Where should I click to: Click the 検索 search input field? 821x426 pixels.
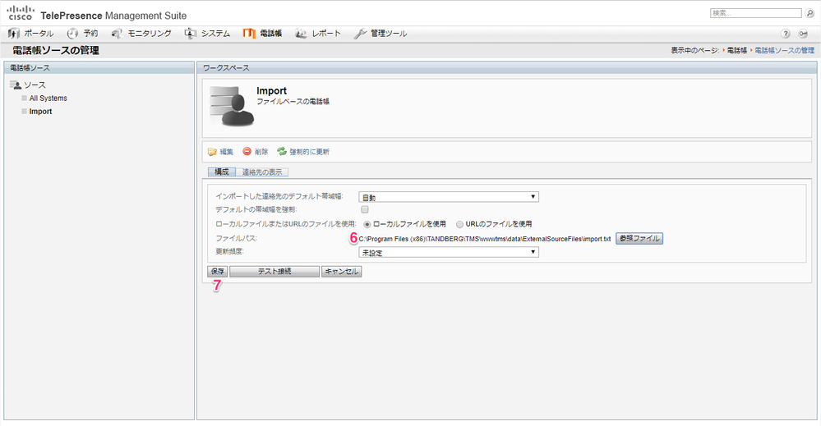755,13
